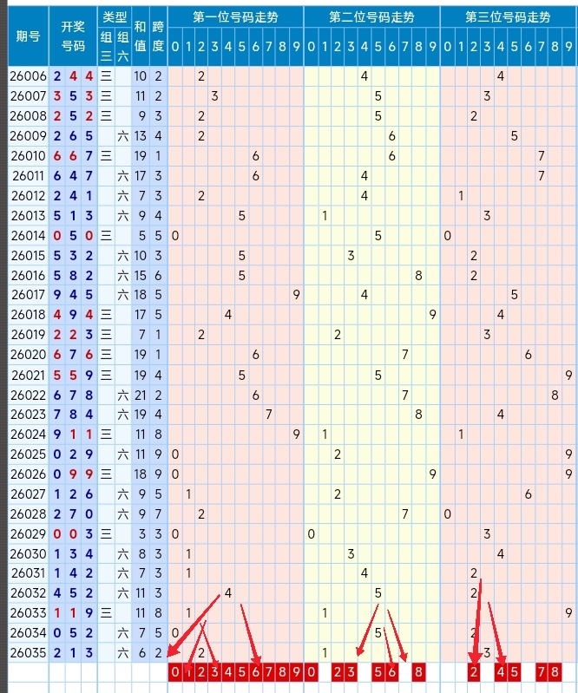578x693 pixels.
Task: Click the 和值 column header
Action: coord(141,36)
